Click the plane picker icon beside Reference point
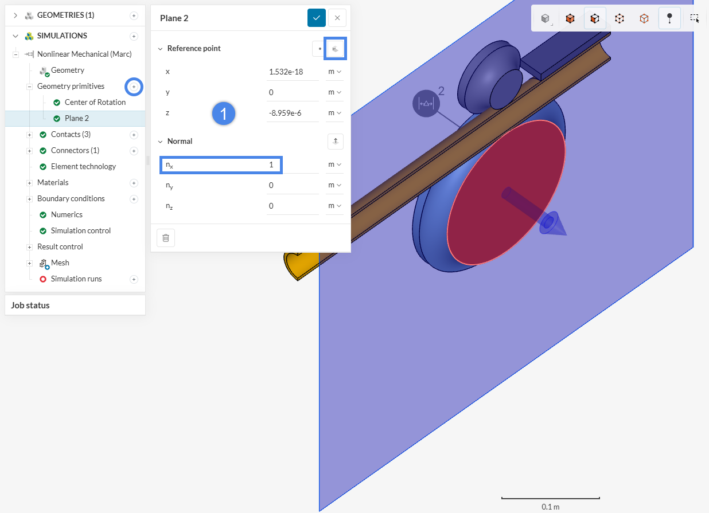Image resolution: width=709 pixels, height=513 pixels. click(x=336, y=49)
